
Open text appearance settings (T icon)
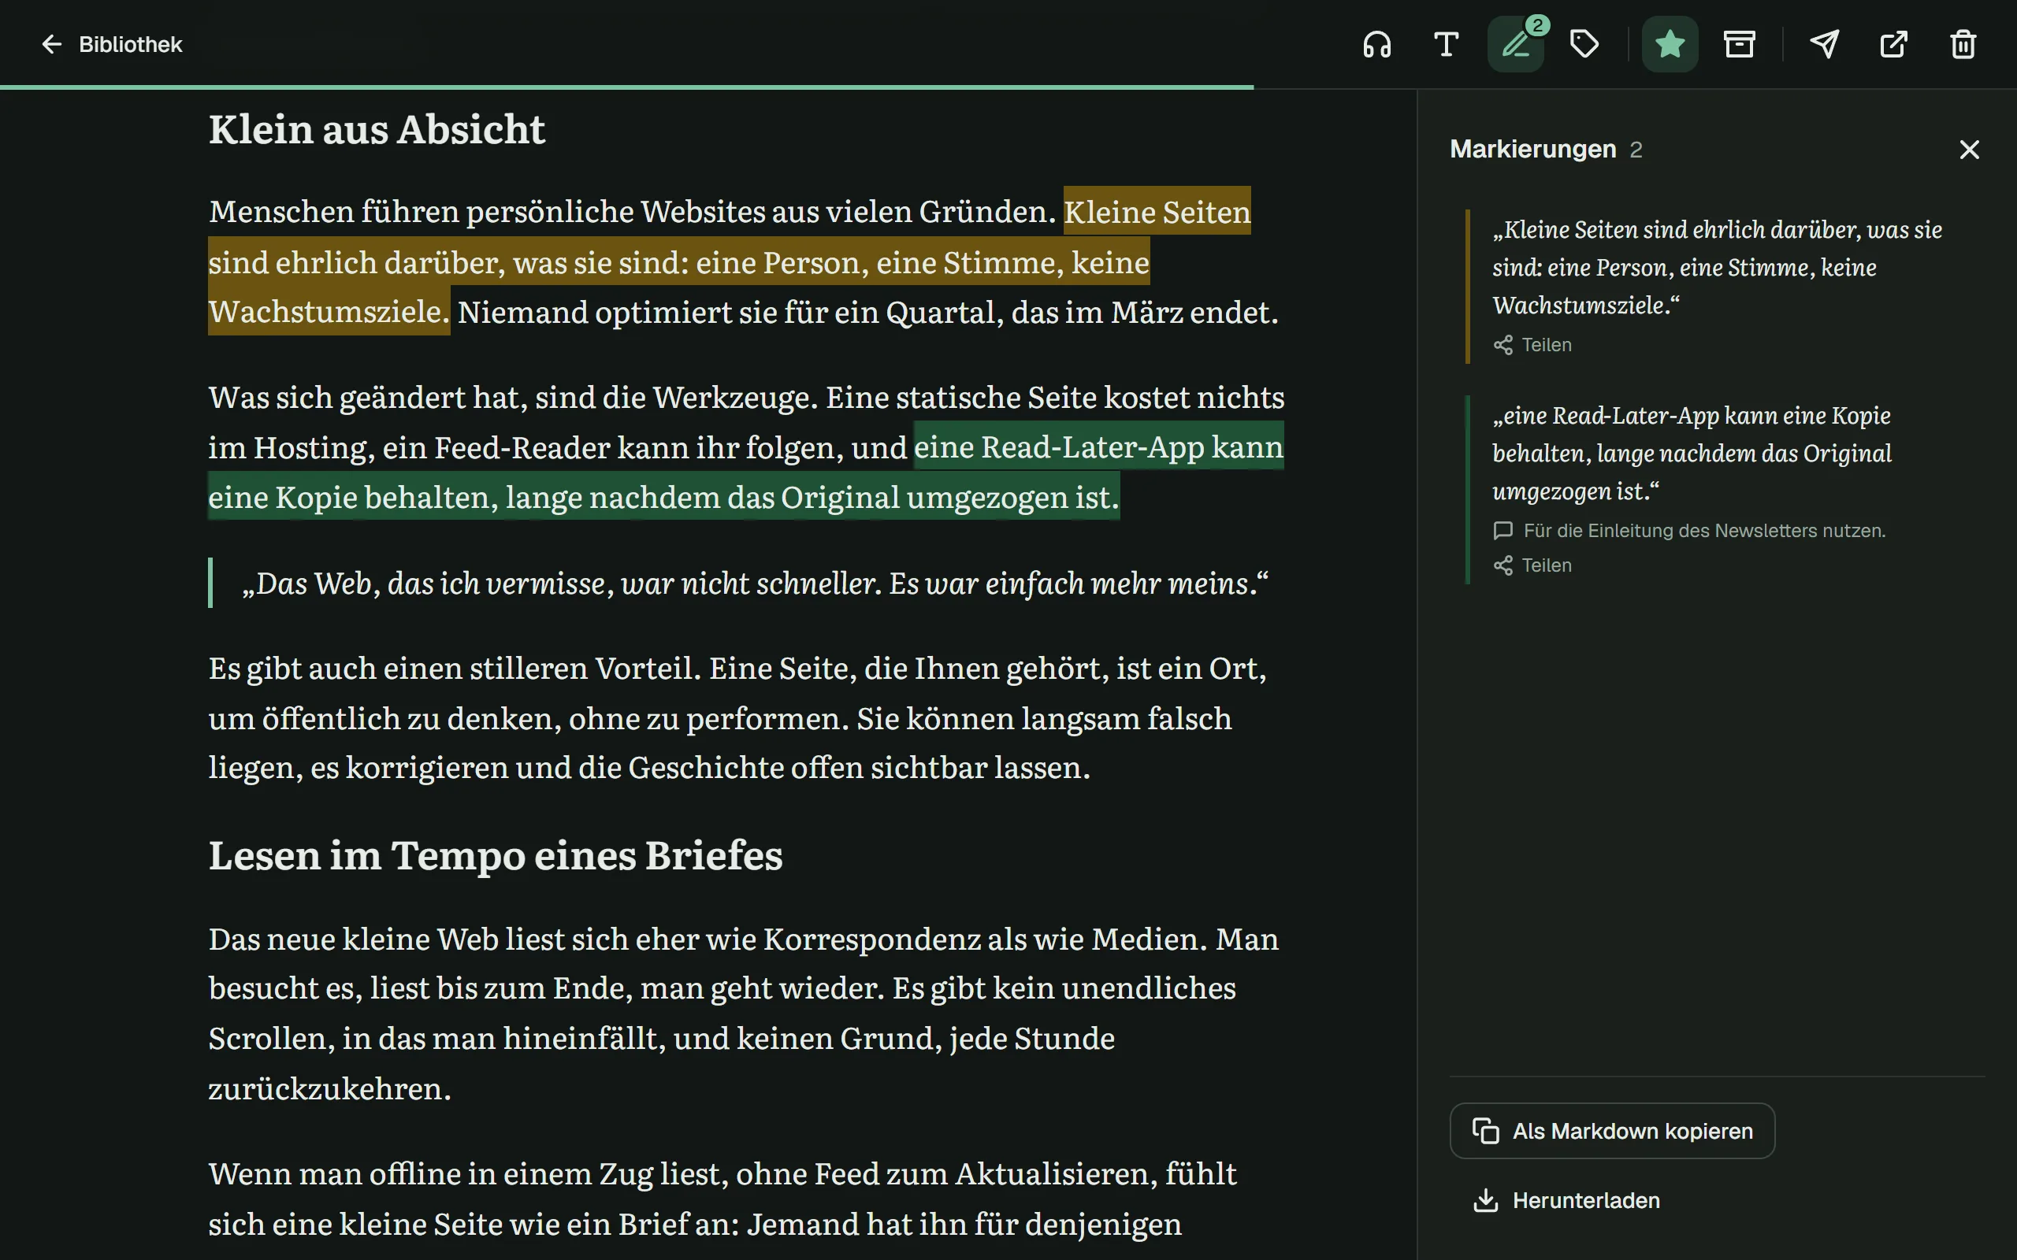tap(1446, 44)
